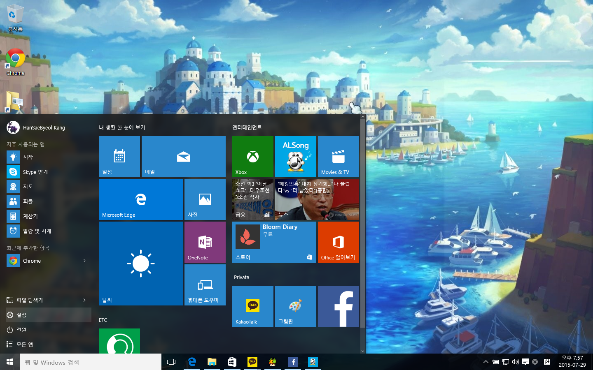Open the OneNote tile
This screenshot has height=370, width=593.
coord(205,242)
